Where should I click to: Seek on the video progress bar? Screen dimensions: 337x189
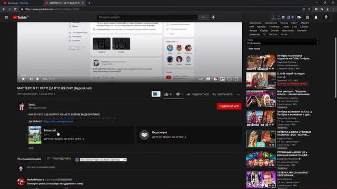click(130, 75)
